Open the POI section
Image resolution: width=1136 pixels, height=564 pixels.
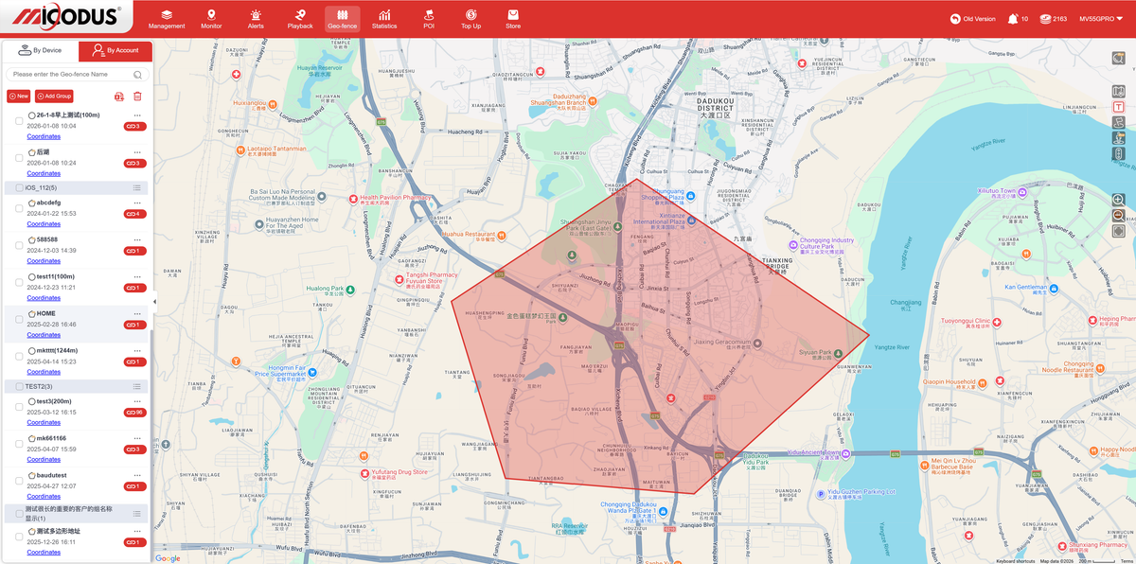click(x=429, y=19)
